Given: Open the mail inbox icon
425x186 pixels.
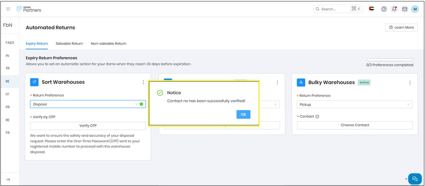Looking at the screenshot, I should click(x=405, y=9).
